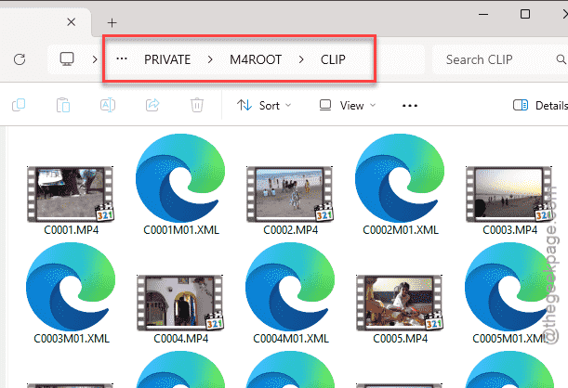The height and width of the screenshot is (388, 568).
Task: Click the Rename toolbar icon
Action: (108, 105)
